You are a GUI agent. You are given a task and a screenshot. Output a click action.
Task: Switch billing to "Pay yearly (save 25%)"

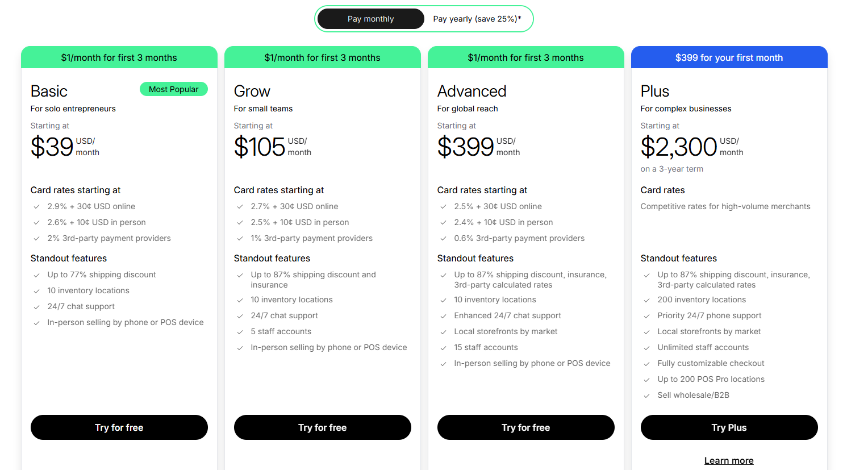click(476, 19)
